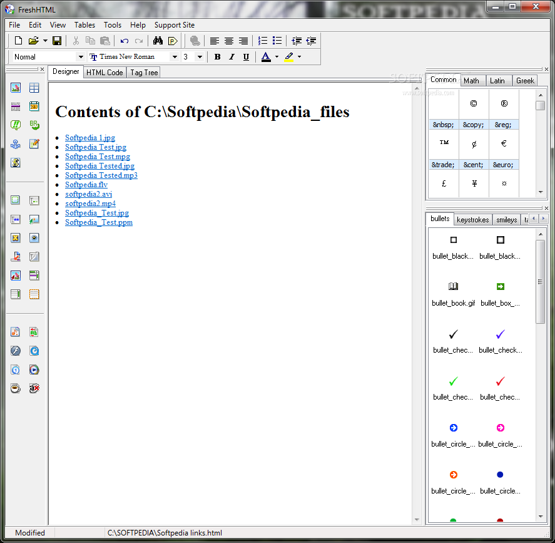
Task: Click the font color A button
Action: click(x=266, y=56)
